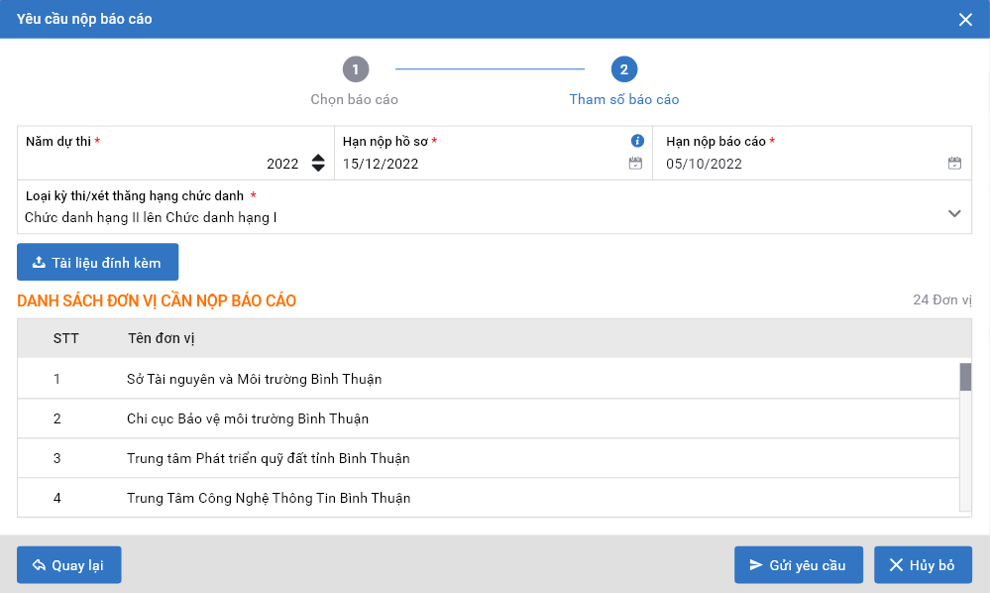This screenshot has height=593, width=990.
Task: Go to step 1 Chọn báo cáo
Action: [355, 69]
